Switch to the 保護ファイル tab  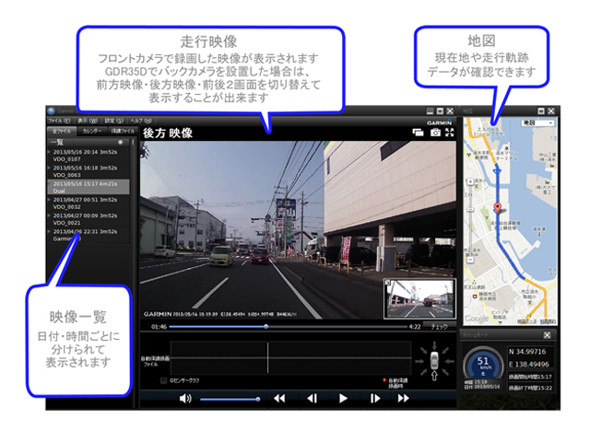point(123,131)
